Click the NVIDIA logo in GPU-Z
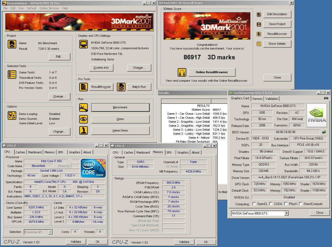The height and width of the screenshot is (247, 332). pyautogui.click(x=317, y=115)
